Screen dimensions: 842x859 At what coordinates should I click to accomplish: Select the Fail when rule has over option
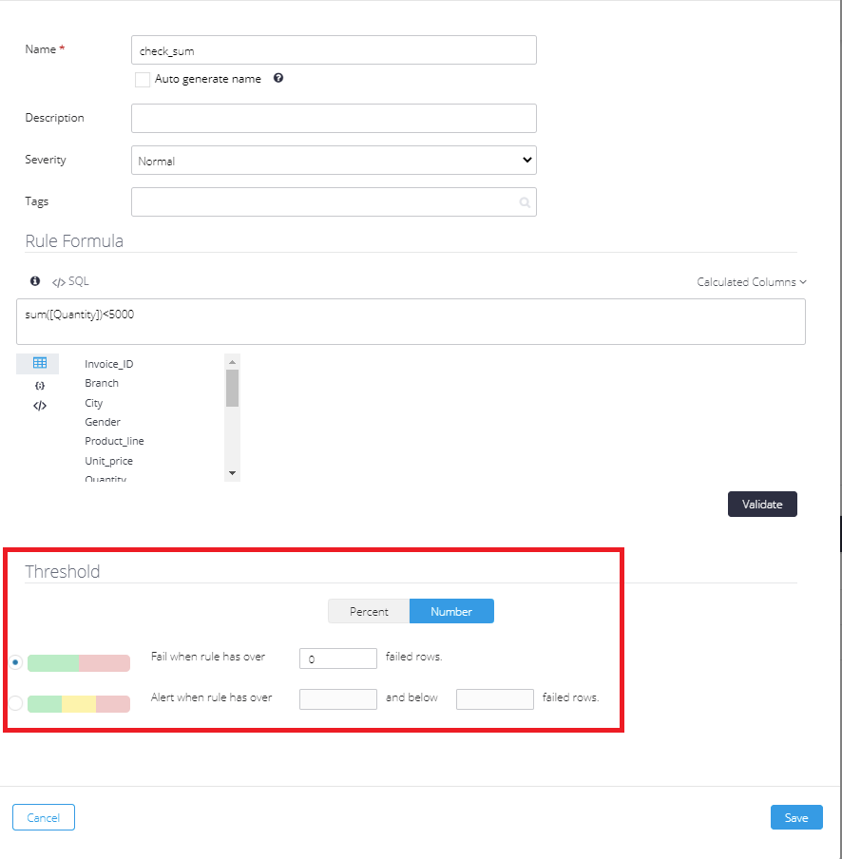coord(15,662)
